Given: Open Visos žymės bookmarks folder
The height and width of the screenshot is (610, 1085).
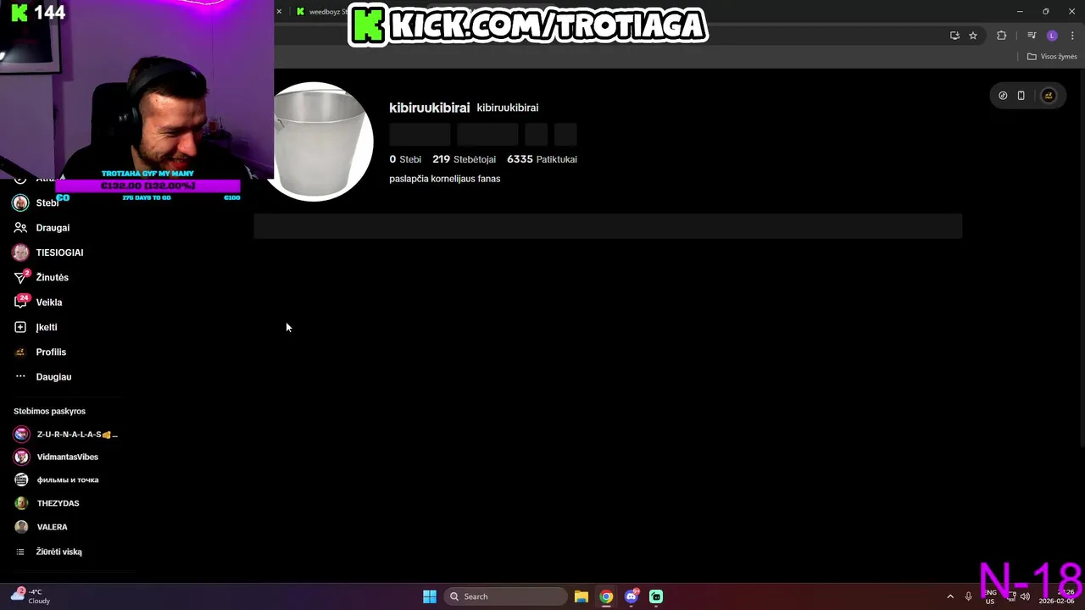Looking at the screenshot, I should click(x=1052, y=57).
